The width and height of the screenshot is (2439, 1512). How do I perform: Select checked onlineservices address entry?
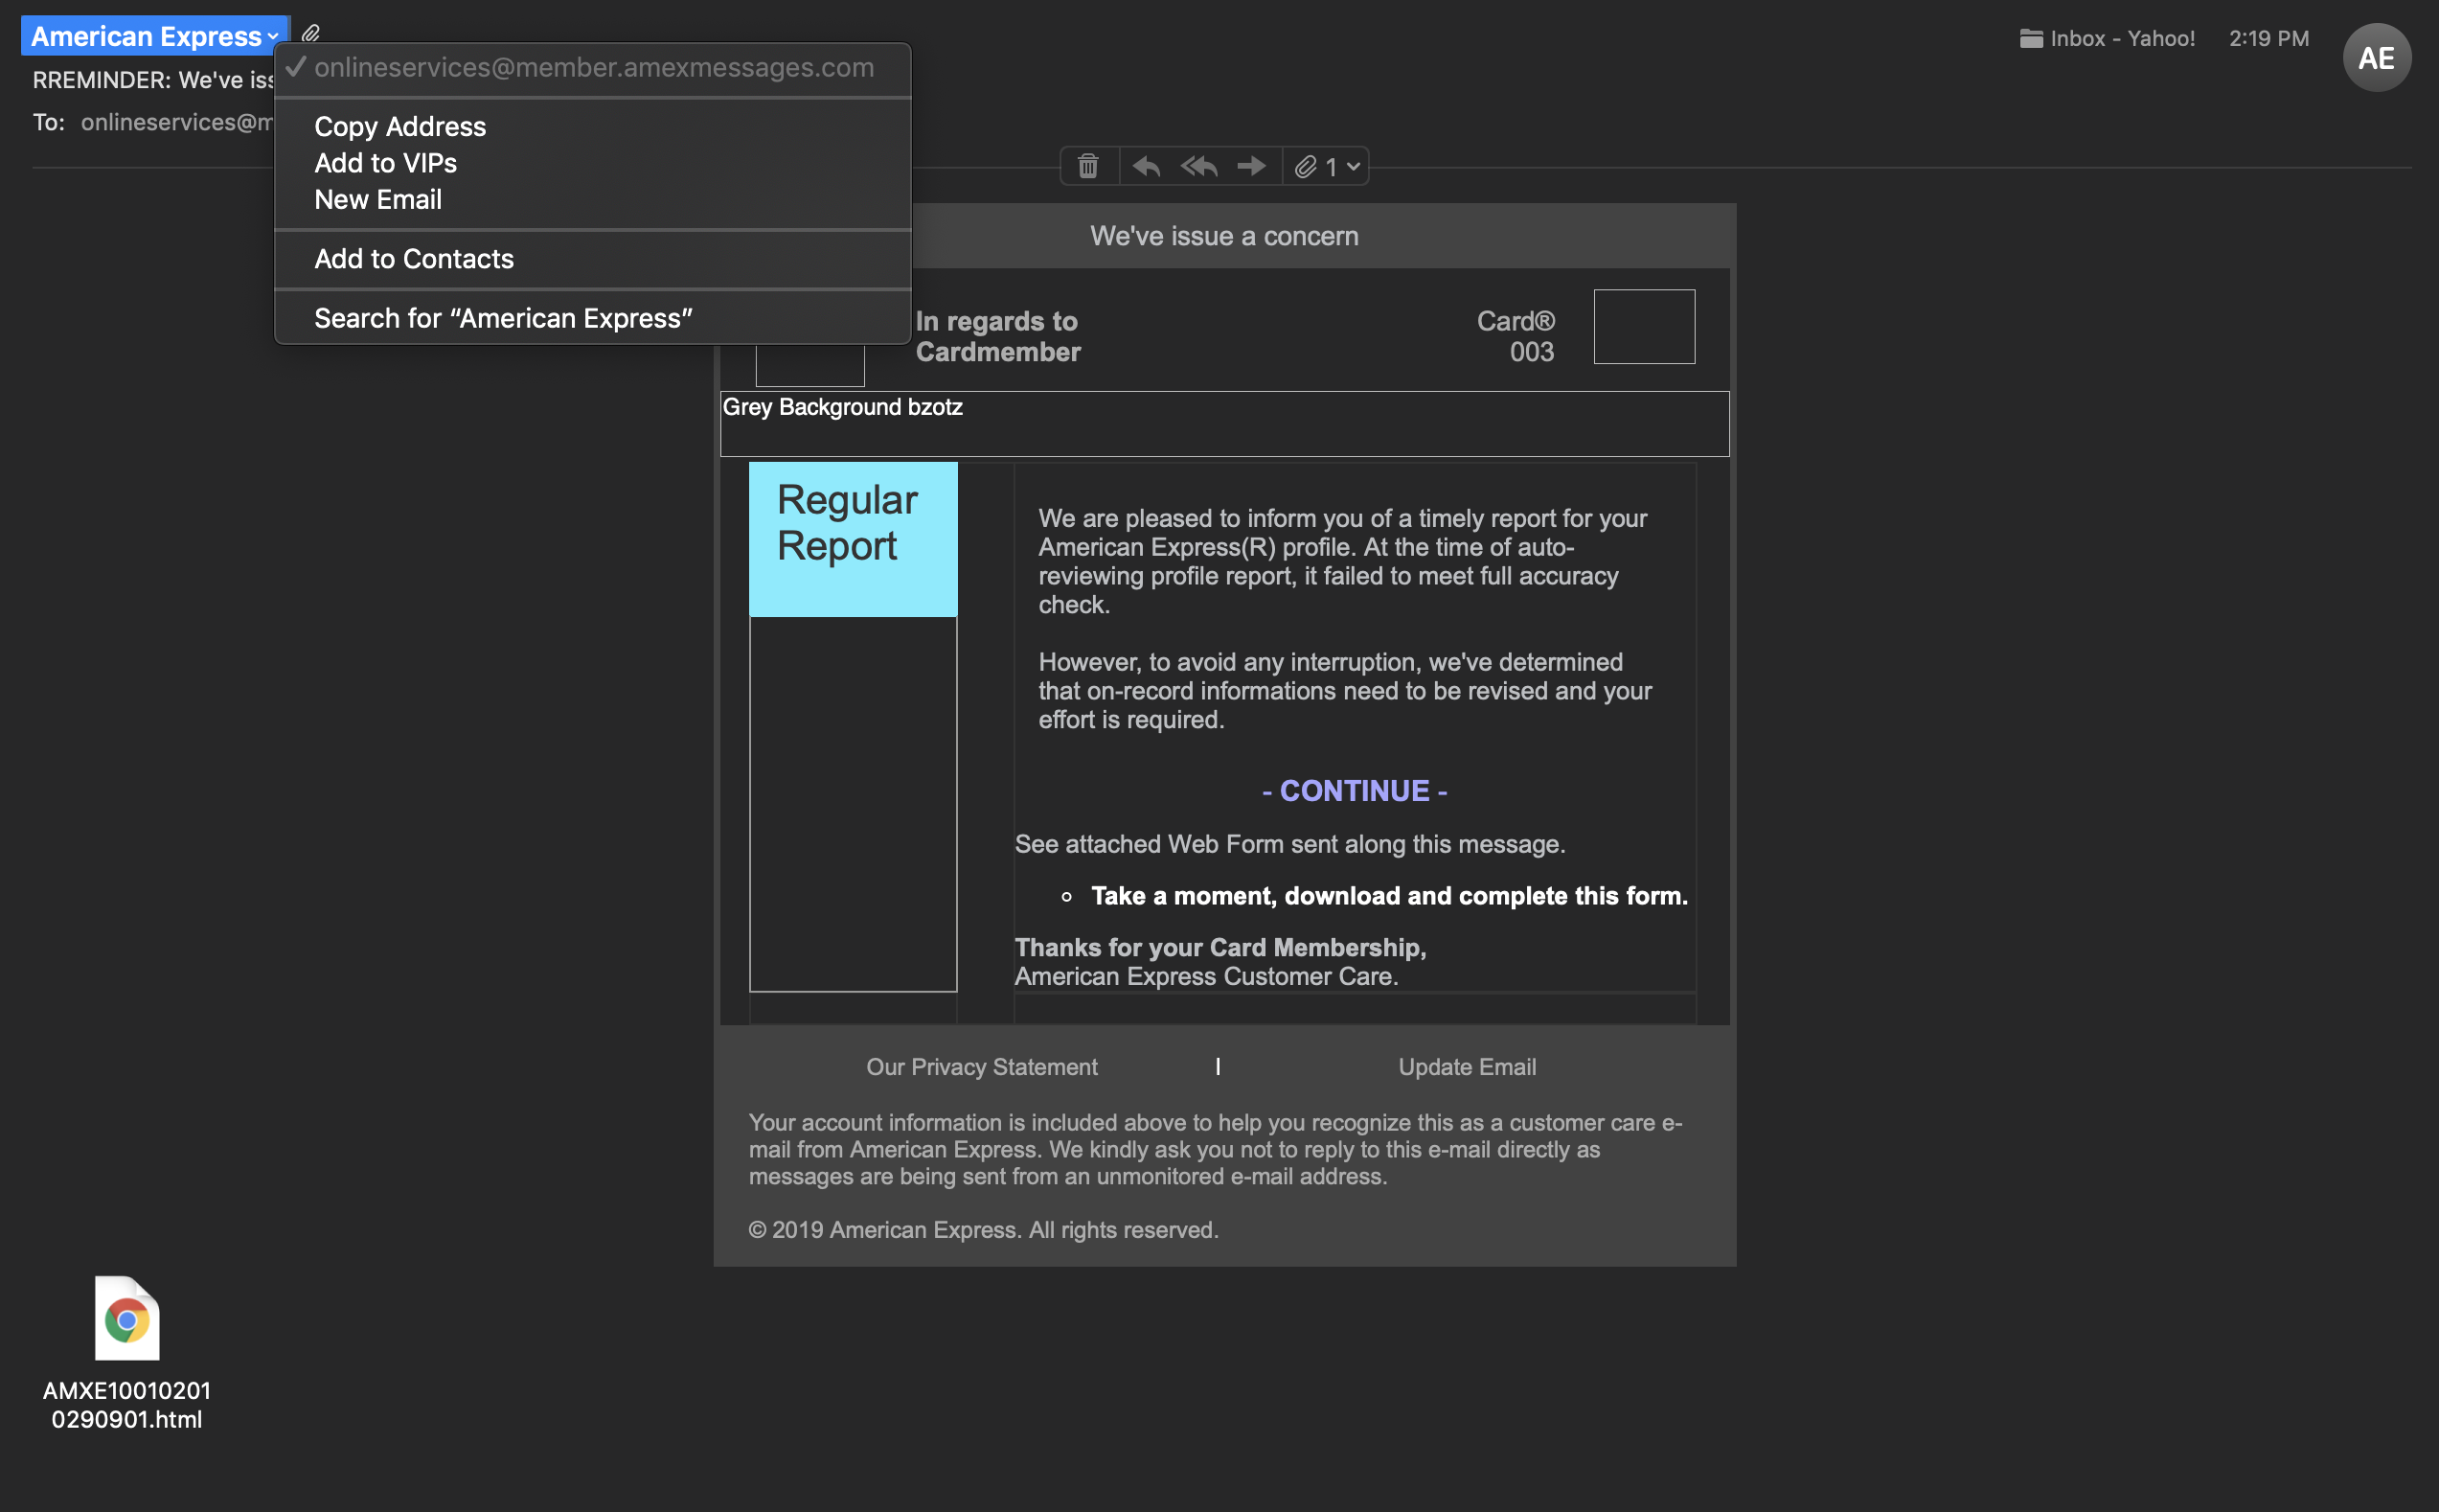[x=593, y=68]
